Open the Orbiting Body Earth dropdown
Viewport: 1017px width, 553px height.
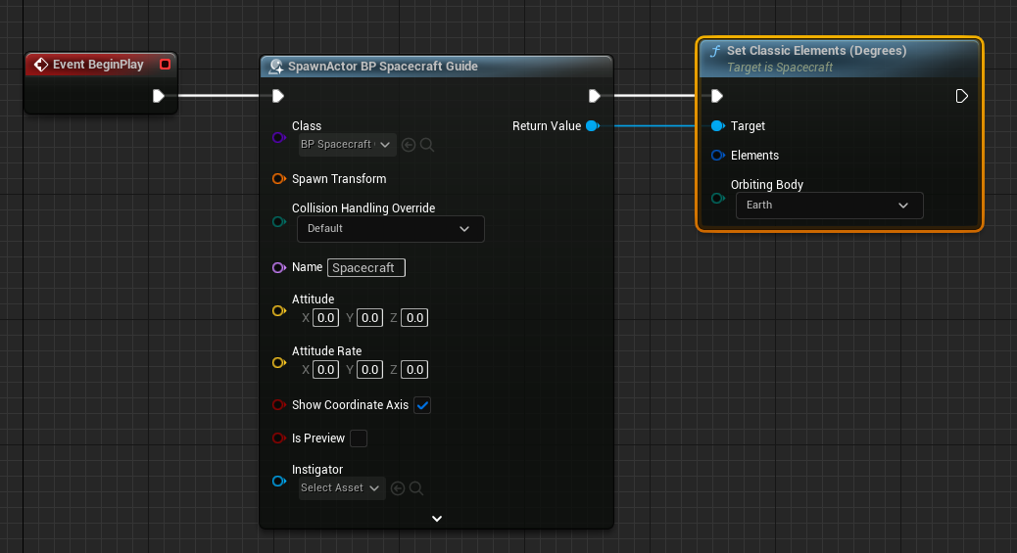point(830,206)
